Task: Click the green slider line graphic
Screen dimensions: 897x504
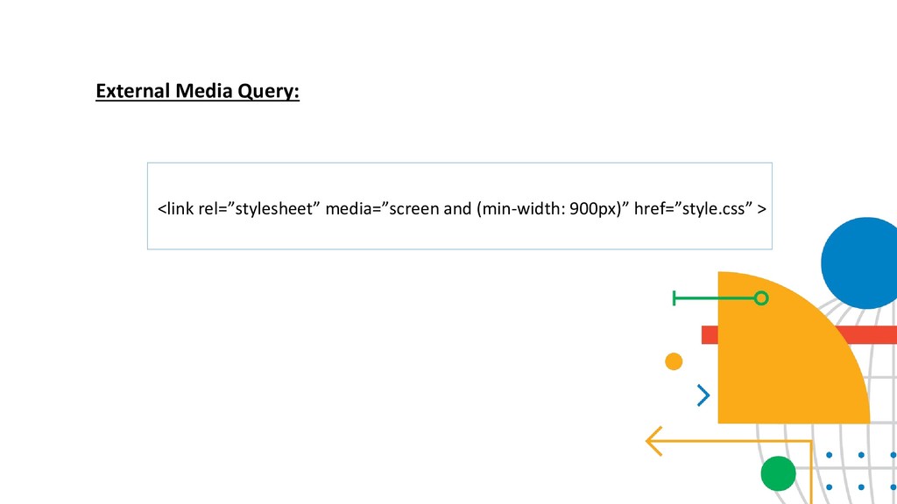Action: [x=720, y=298]
